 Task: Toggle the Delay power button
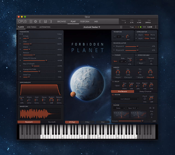[x=113, y=81]
